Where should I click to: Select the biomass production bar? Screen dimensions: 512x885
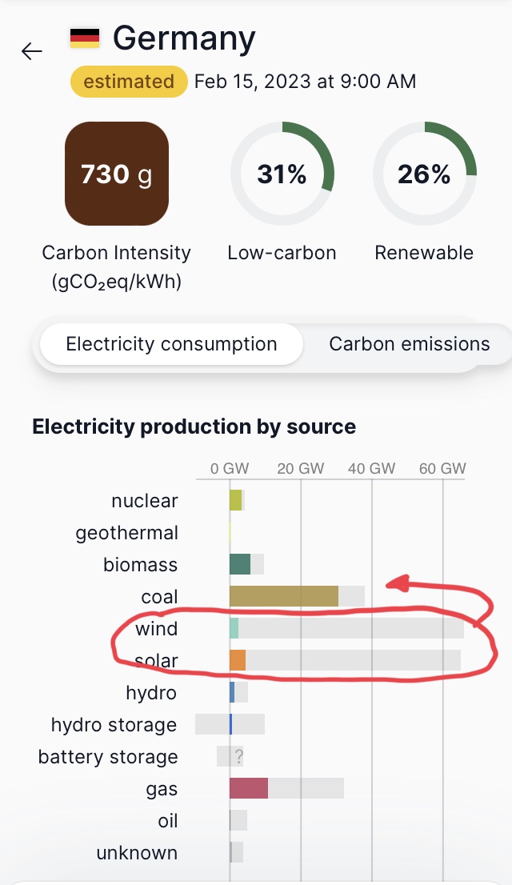(240, 564)
